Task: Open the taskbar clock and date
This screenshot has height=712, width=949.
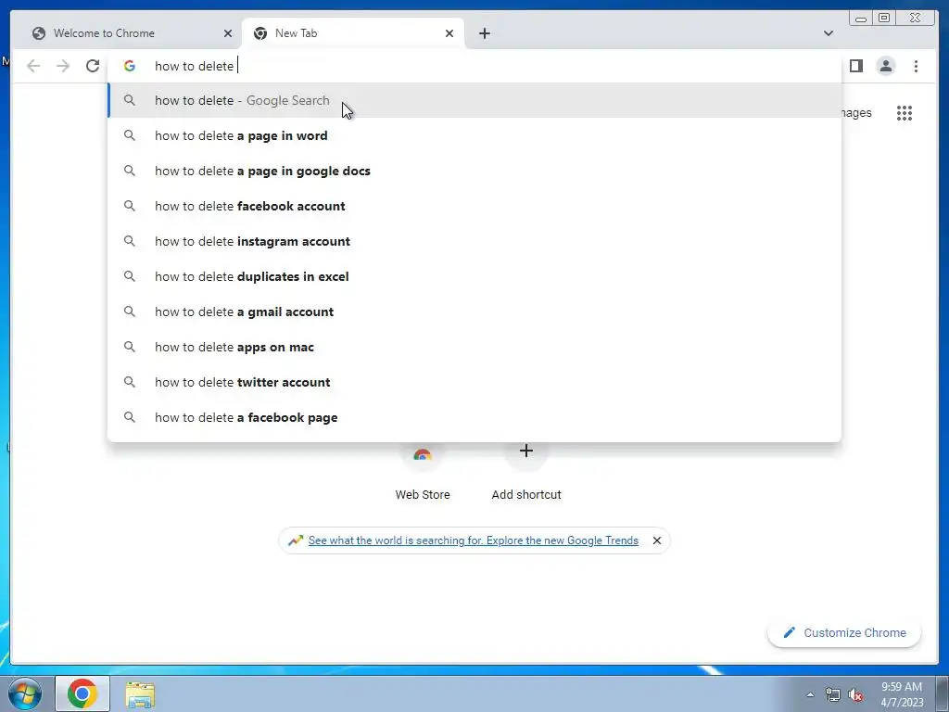Action: [x=902, y=694]
